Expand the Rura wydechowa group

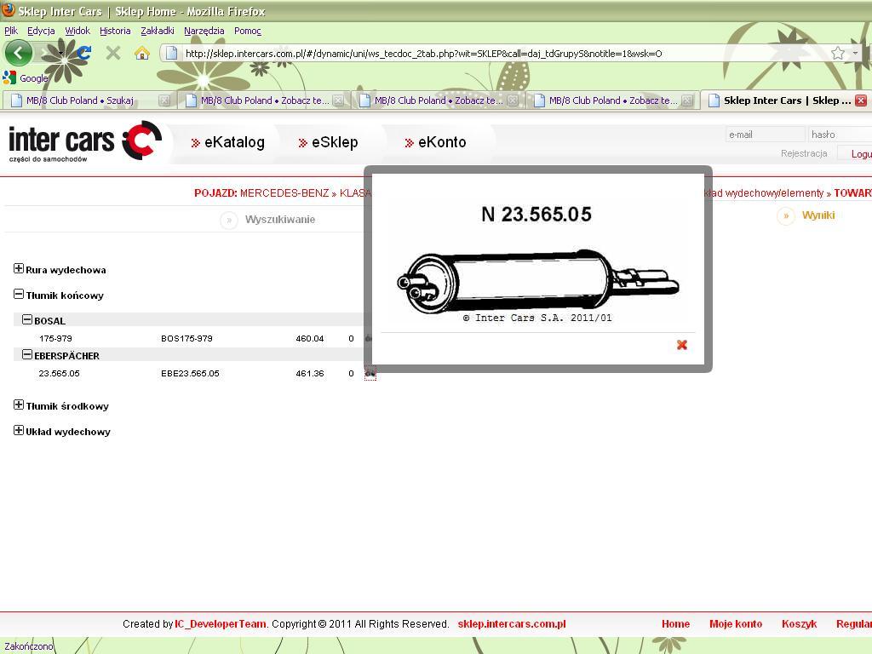19,269
